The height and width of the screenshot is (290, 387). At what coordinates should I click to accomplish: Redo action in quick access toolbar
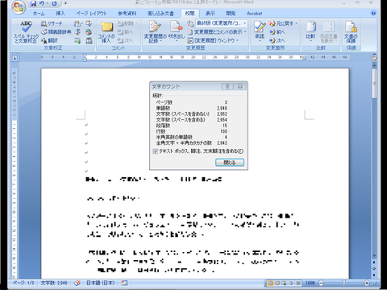click(x=55, y=3)
